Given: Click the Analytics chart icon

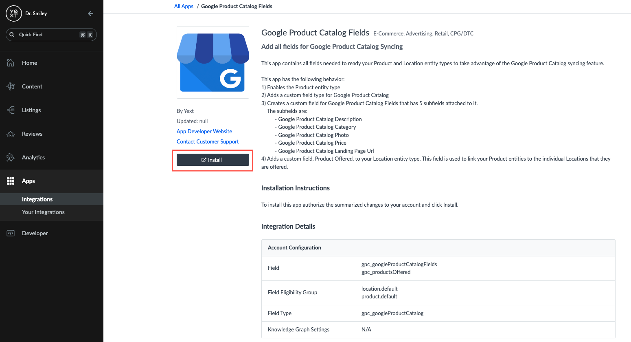Looking at the screenshot, I should coord(11,157).
